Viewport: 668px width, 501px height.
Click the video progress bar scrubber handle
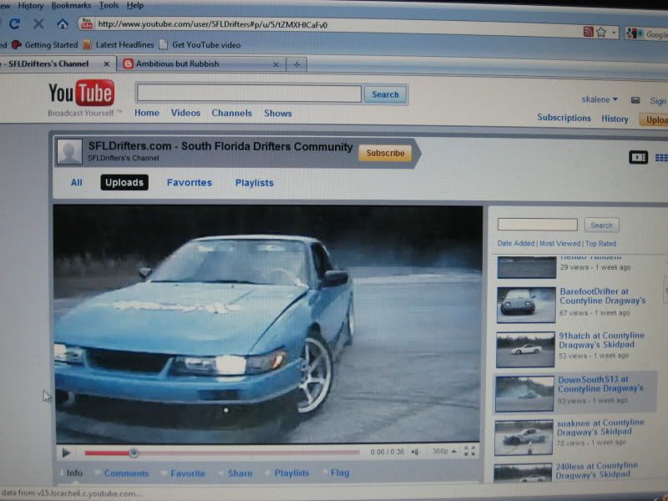click(134, 453)
